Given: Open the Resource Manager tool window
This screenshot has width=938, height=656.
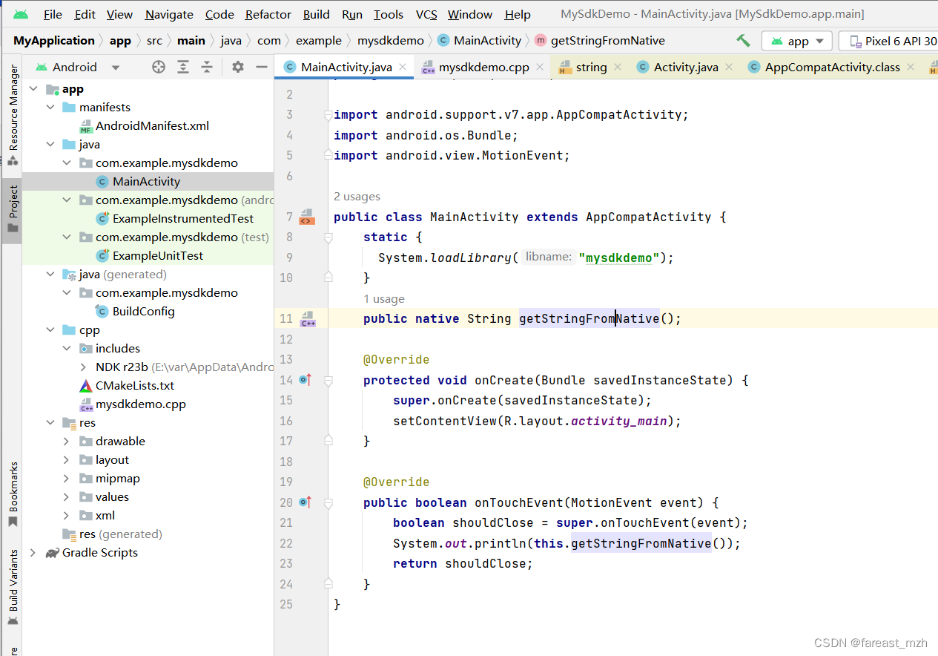Looking at the screenshot, I should pyautogui.click(x=13, y=114).
